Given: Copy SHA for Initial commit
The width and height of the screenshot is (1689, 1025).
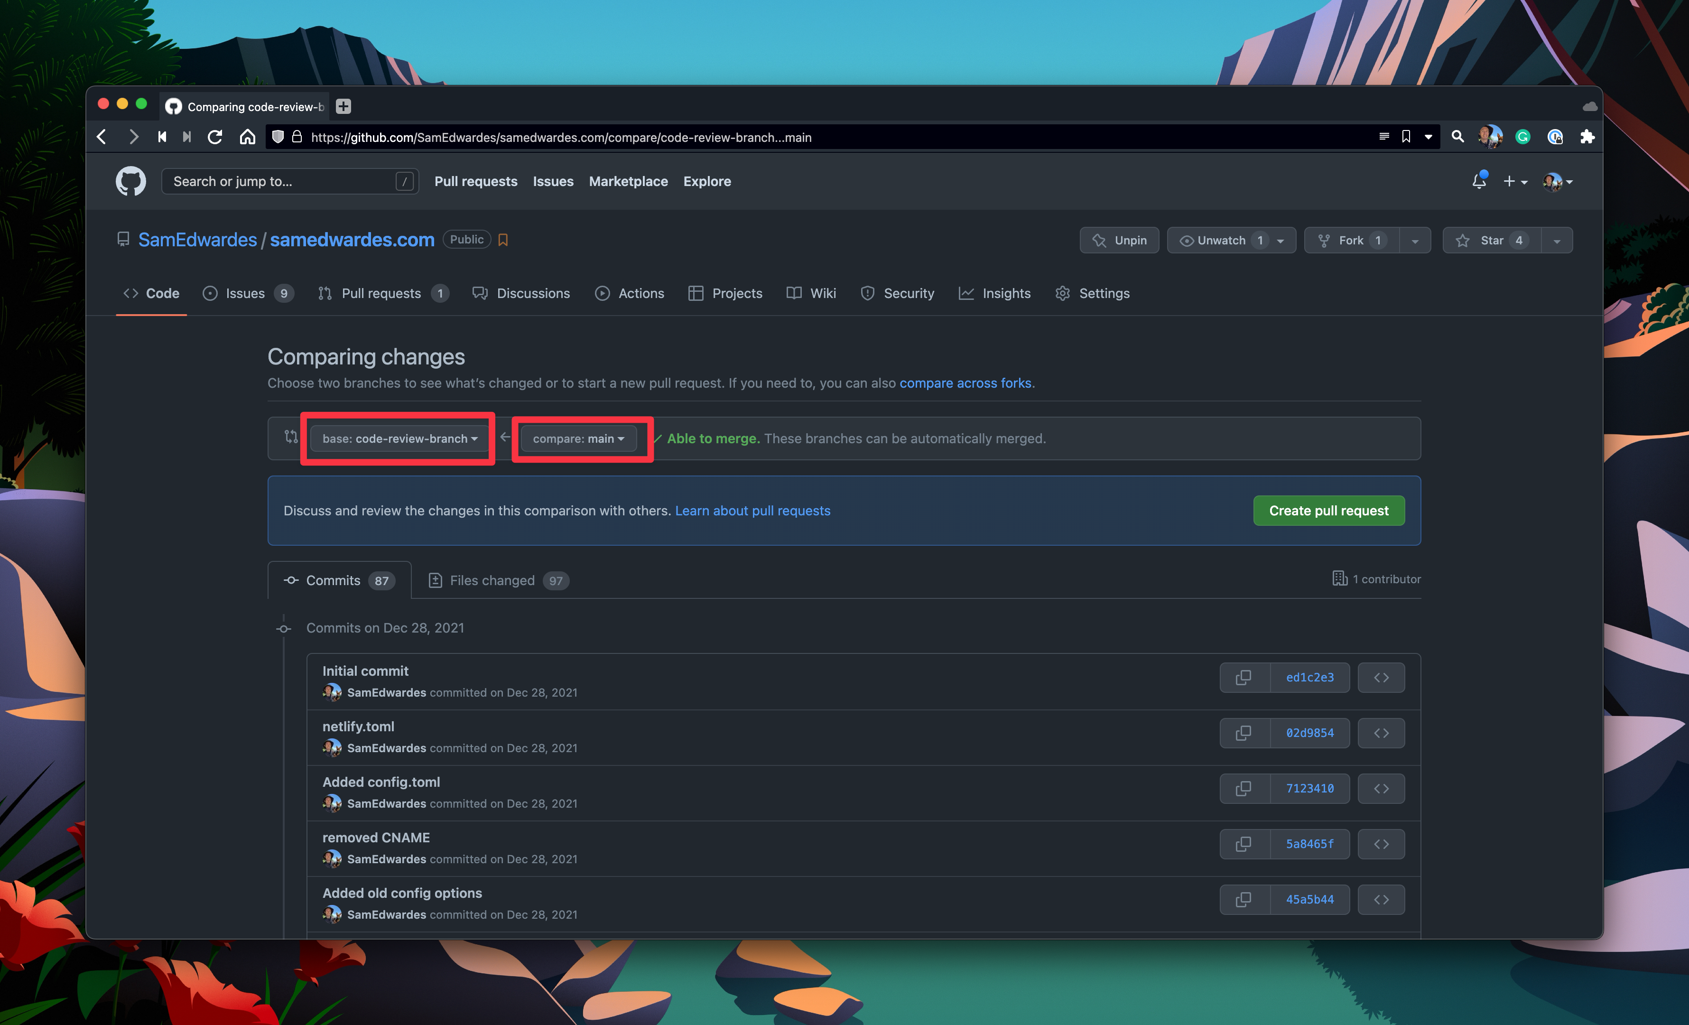Looking at the screenshot, I should [x=1244, y=677].
